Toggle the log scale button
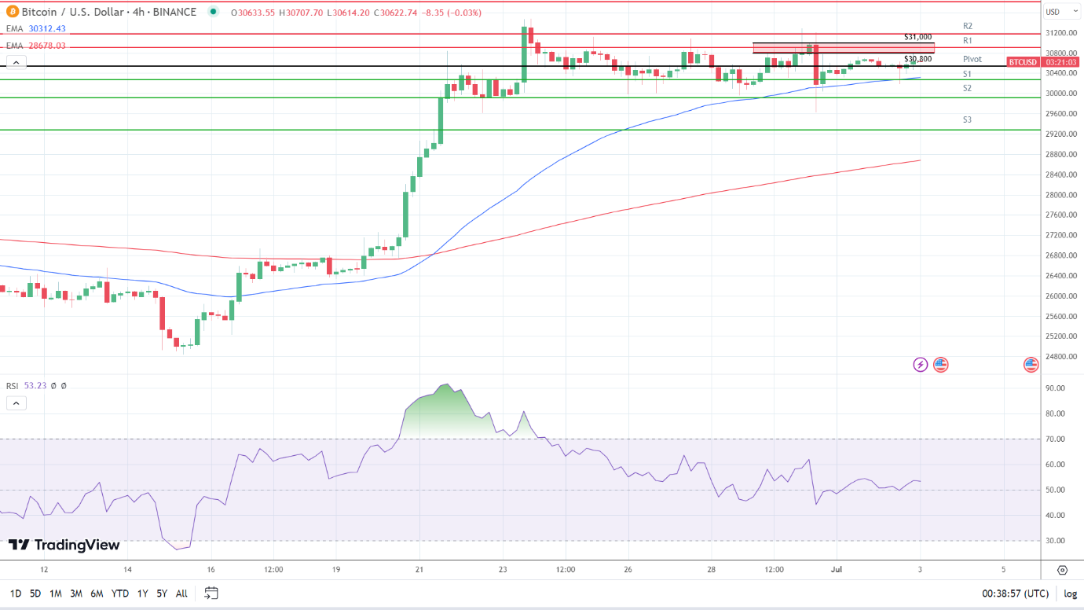1084x610 pixels. [x=1071, y=593]
